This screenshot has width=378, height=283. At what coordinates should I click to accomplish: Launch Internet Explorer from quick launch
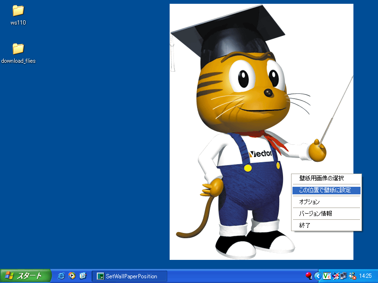pos(61,276)
